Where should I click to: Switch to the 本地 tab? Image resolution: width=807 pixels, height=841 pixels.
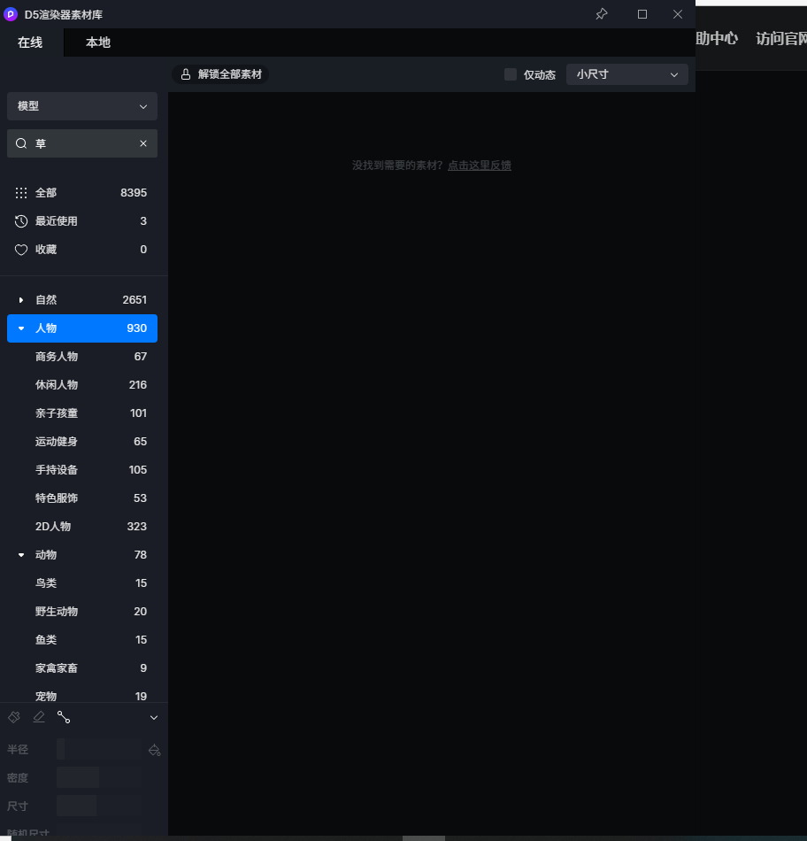(98, 42)
